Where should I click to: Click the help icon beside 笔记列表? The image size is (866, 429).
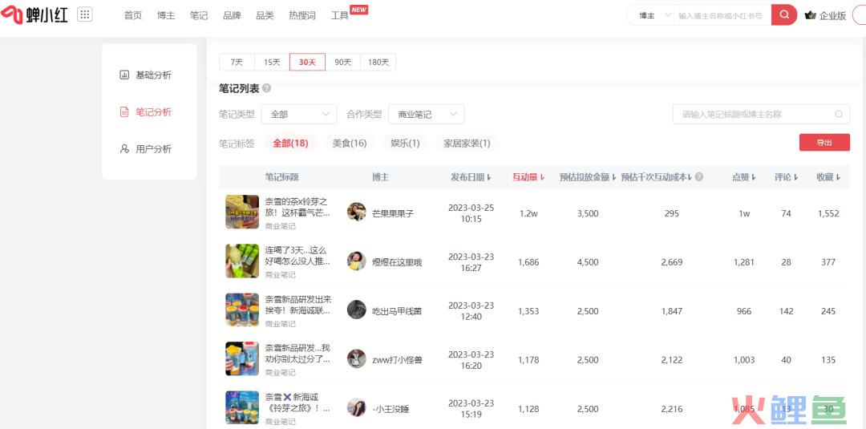[x=266, y=88]
